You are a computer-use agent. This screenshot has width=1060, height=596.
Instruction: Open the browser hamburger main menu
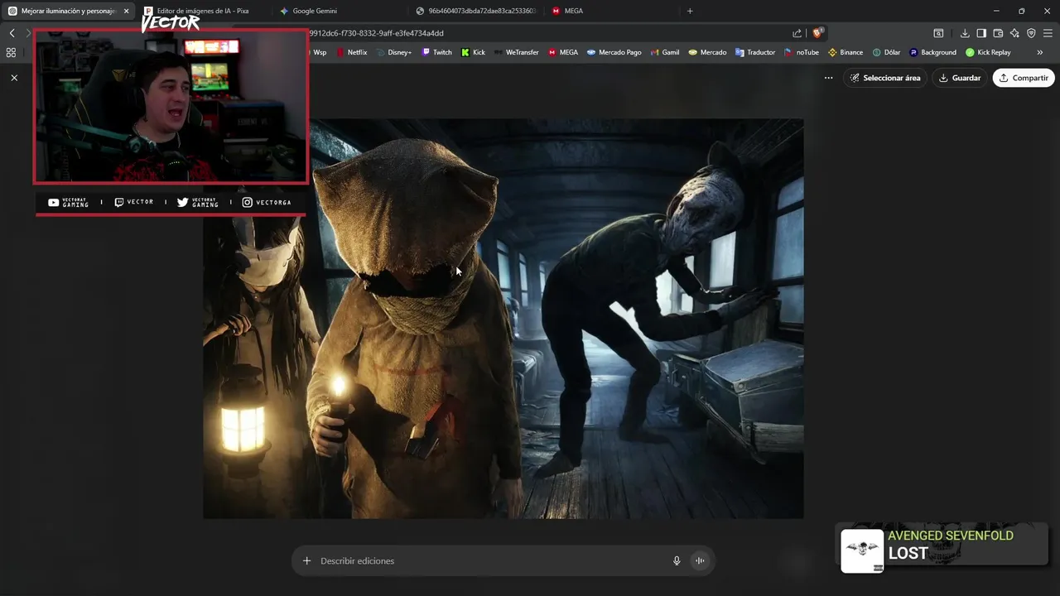pyautogui.click(x=1048, y=33)
